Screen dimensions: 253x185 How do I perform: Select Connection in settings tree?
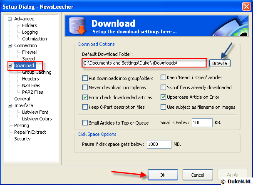tap(25, 45)
